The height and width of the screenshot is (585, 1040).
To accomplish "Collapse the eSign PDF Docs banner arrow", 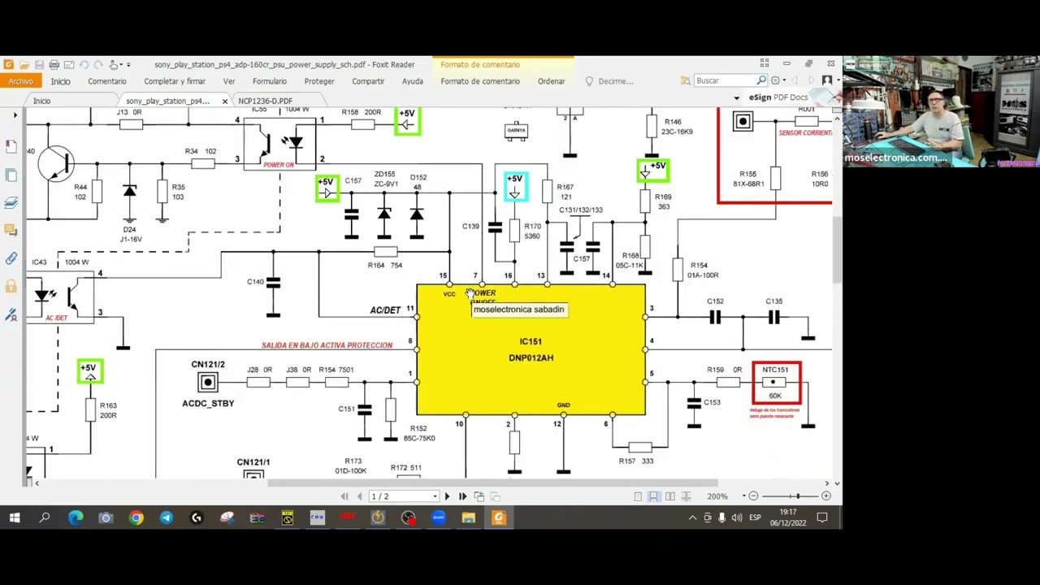I will (x=737, y=97).
